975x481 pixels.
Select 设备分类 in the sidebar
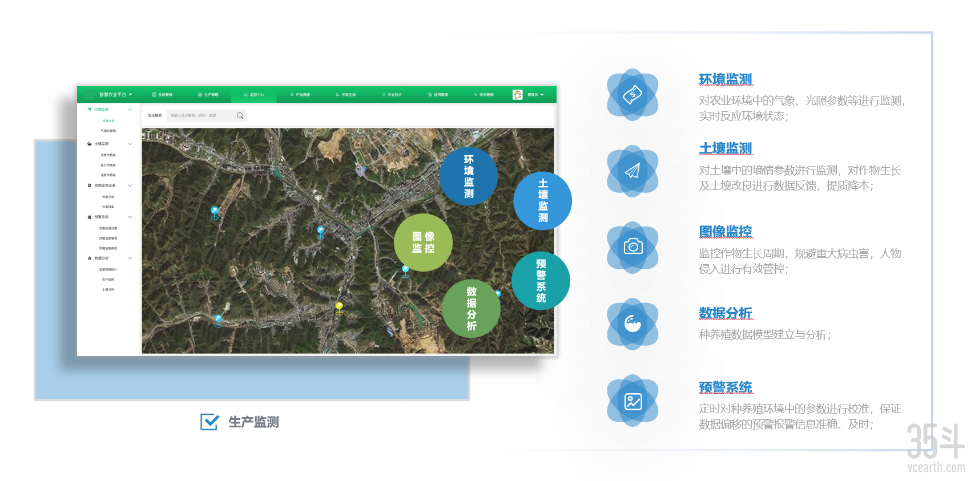(x=108, y=197)
